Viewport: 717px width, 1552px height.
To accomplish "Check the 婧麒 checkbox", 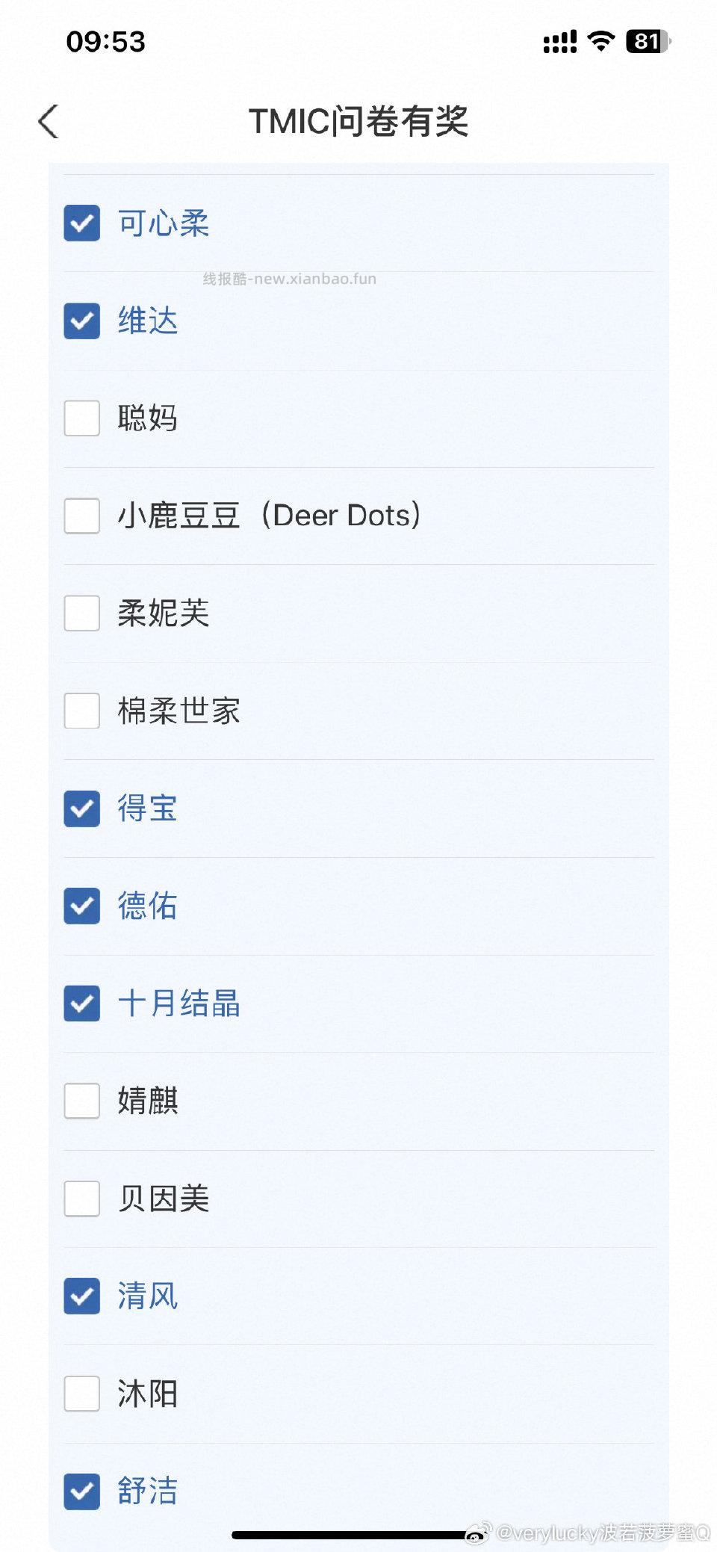I will (x=81, y=1101).
